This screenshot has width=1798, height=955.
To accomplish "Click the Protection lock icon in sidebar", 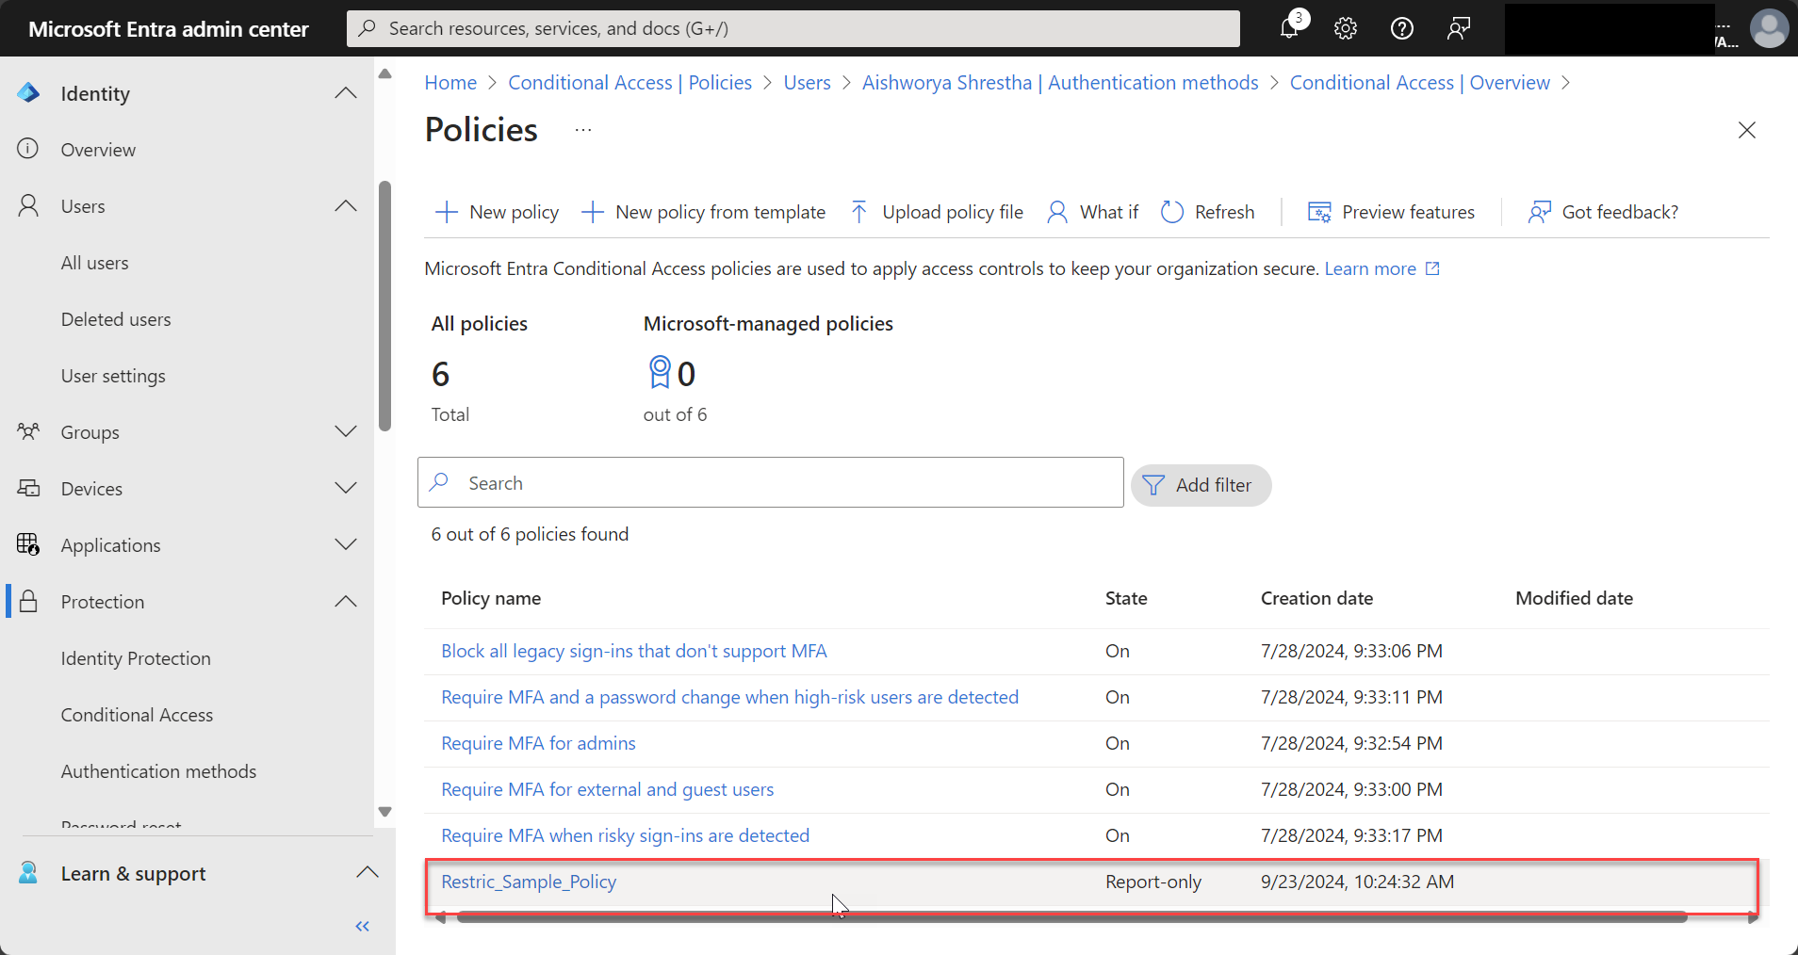I will (x=28, y=601).
